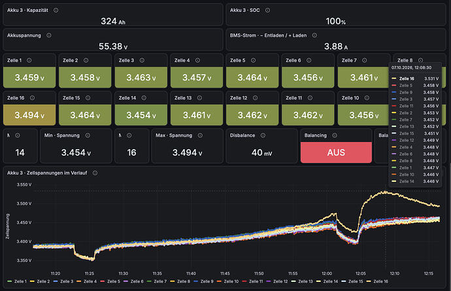Viewport: 451px width, 291px height.
Task: Show the Zelle 8 panel info icon
Action: 420,60
